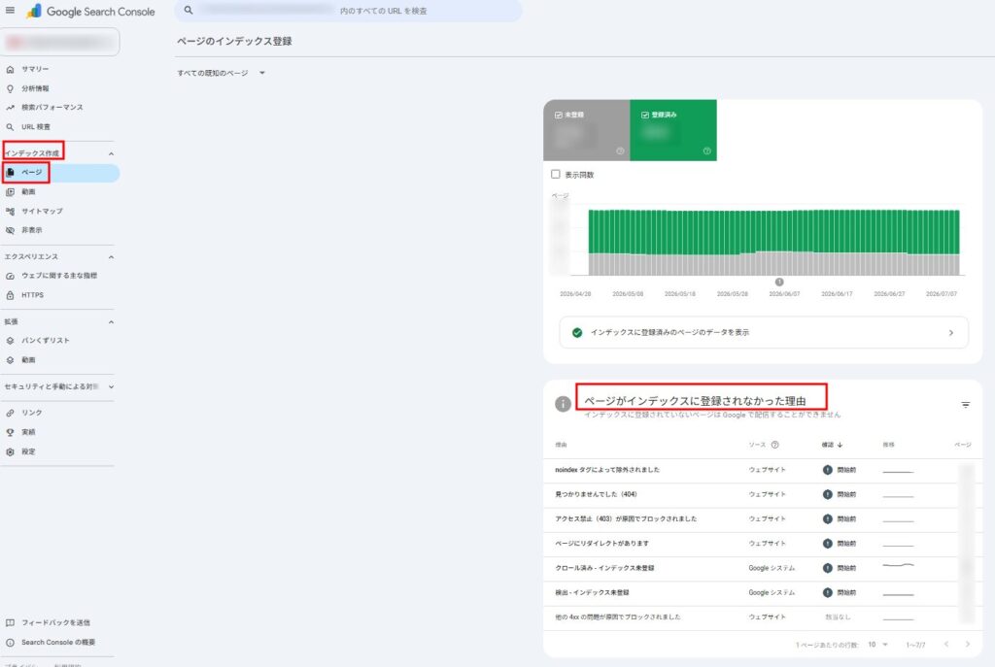Open the blurred property selector box
Screen dimensions: 995x667
click(61, 42)
